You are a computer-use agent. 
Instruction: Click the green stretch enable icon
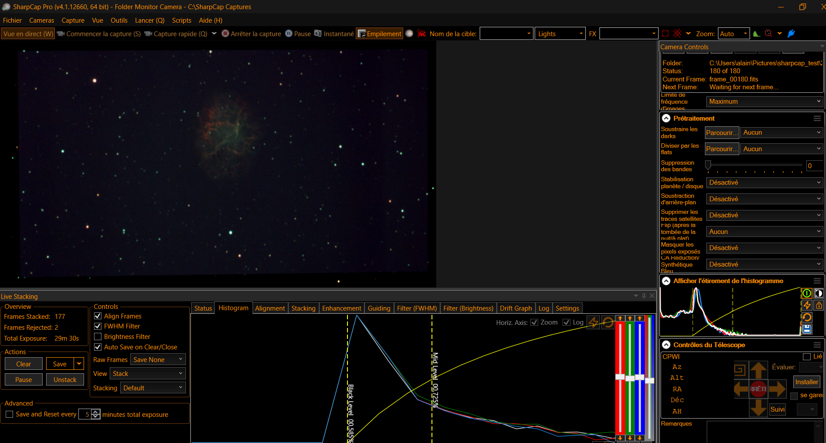tap(807, 293)
